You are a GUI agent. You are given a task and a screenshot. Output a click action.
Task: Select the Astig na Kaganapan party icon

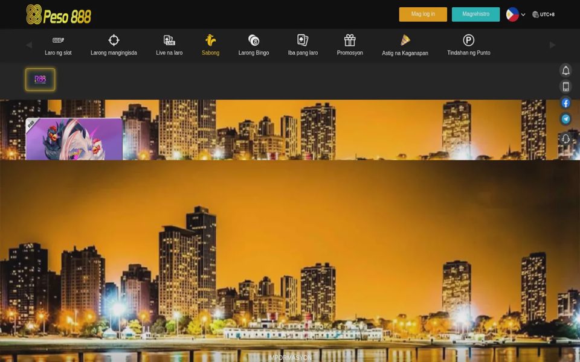click(x=405, y=40)
